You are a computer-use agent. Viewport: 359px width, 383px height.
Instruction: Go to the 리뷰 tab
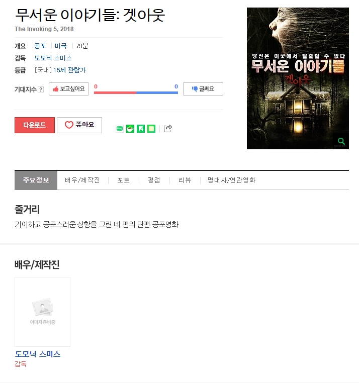click(185, 180)
